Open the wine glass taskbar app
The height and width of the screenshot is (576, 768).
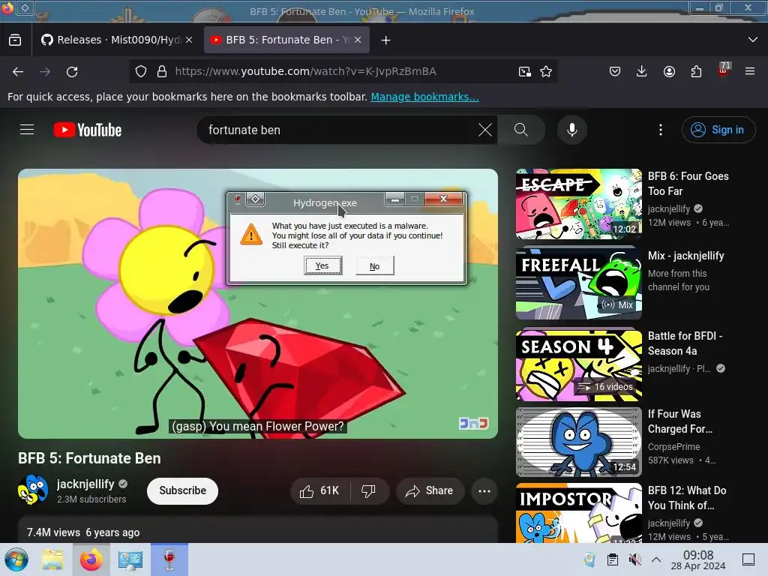169,559
